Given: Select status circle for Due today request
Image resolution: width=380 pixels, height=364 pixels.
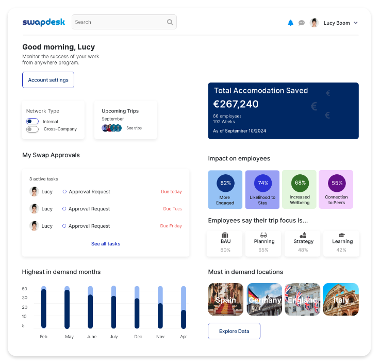Looking at the screenshot, I should pyautogui.click(x=64, y=191).
